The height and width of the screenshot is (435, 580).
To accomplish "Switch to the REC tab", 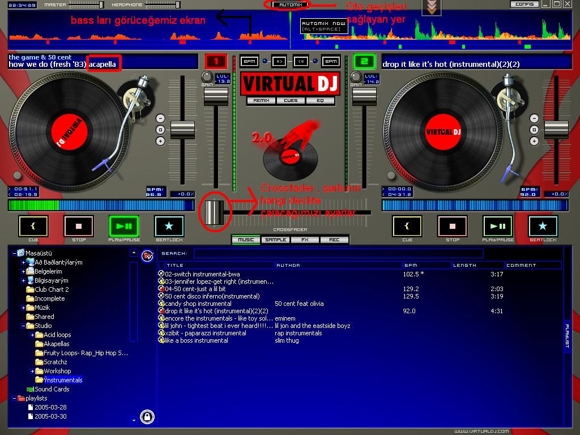I will click(334, 240).
